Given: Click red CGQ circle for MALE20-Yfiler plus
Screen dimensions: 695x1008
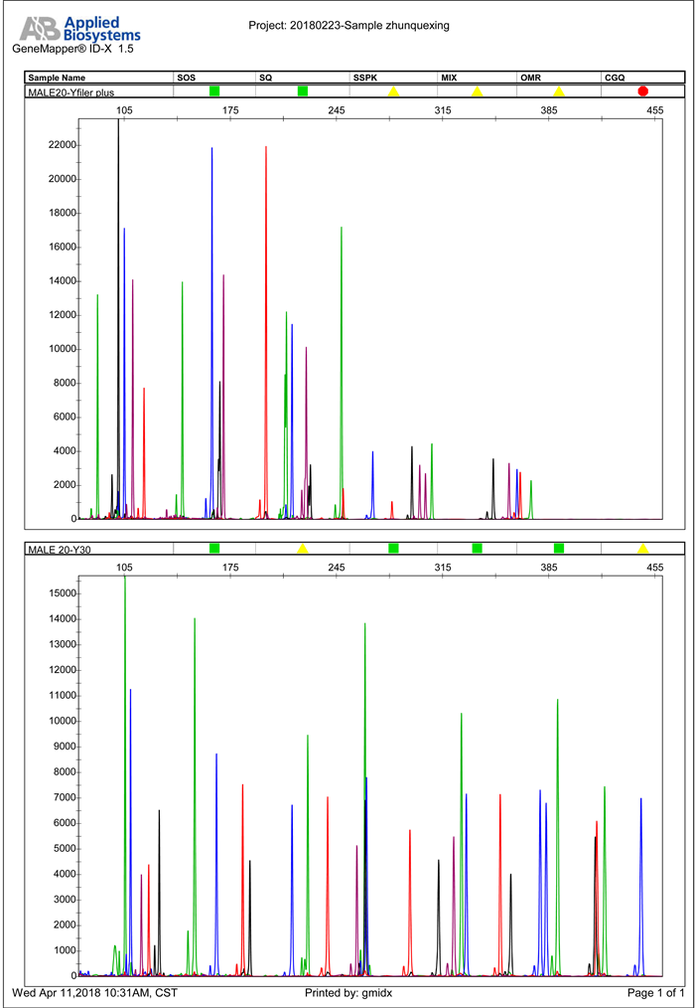Looking at the screenshot, I should click(x=642, y=91).
